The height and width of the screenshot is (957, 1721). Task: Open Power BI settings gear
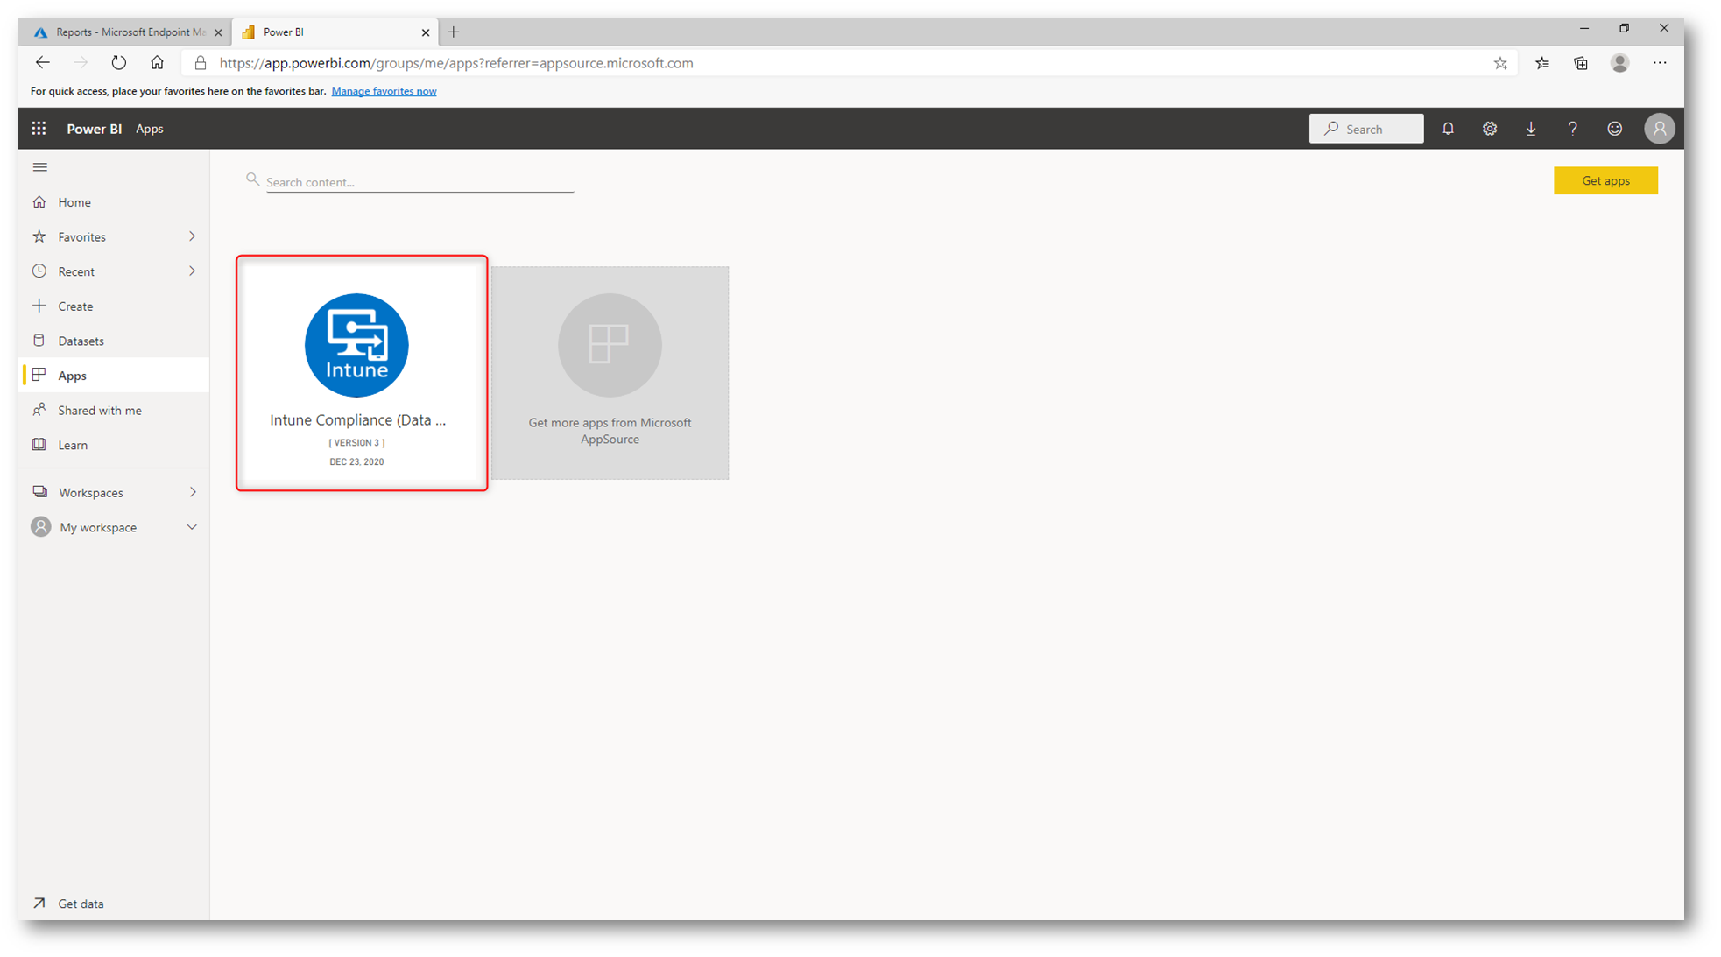coord(1489,129)
